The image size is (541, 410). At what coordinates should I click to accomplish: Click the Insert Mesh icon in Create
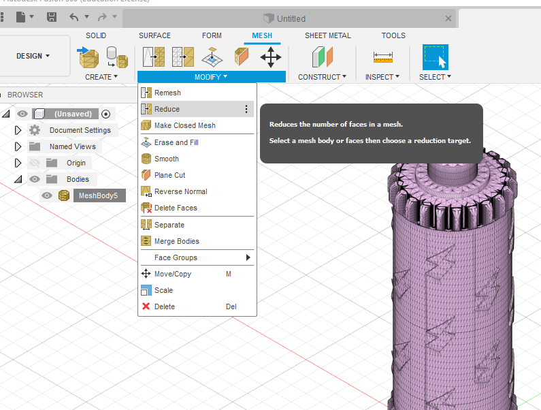(x=88, y=57)
